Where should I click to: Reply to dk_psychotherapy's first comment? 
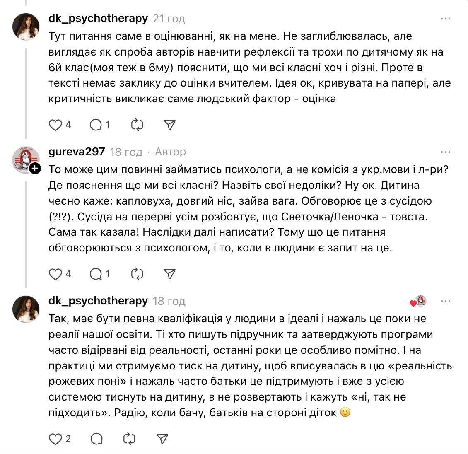tap(96, 124)
